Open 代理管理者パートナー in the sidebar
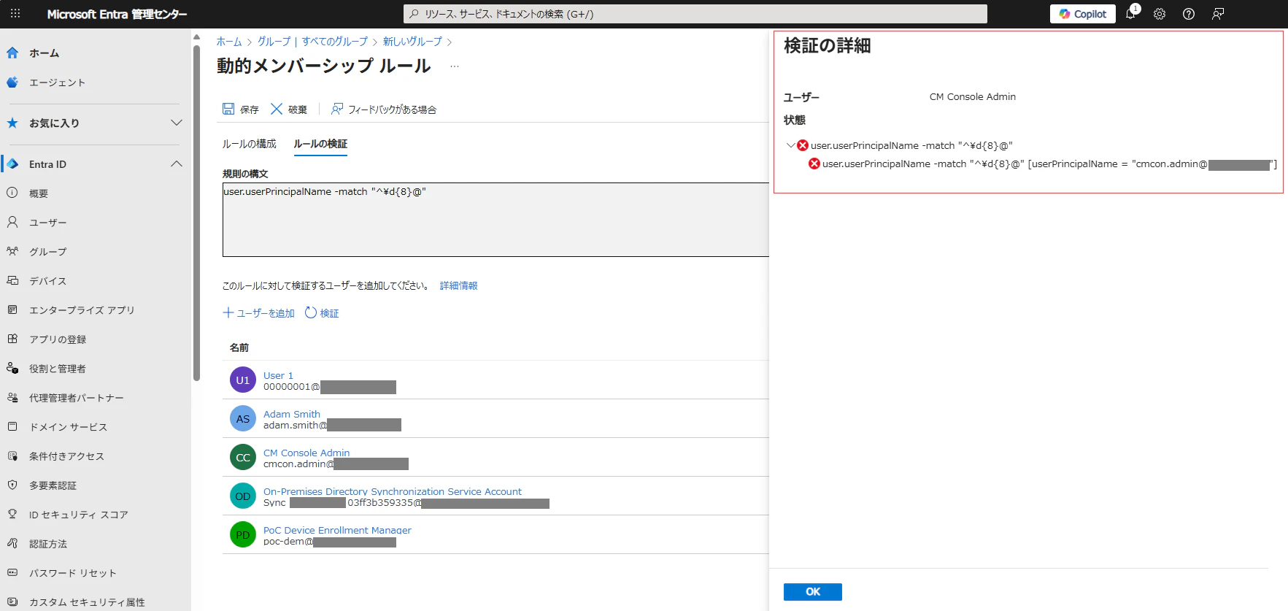 (x=77, y=398)
